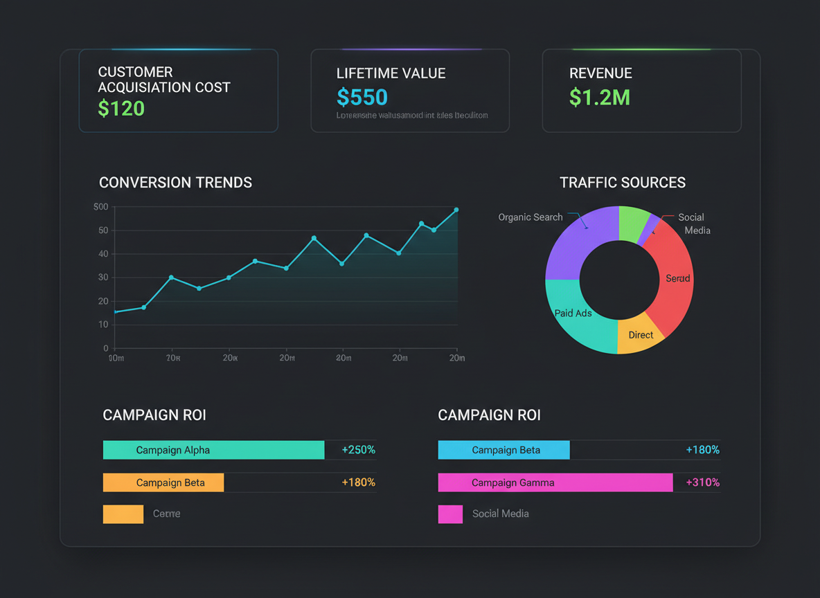Open the Conversion Trends chart header
820x598 pixels.
(175, 182)
